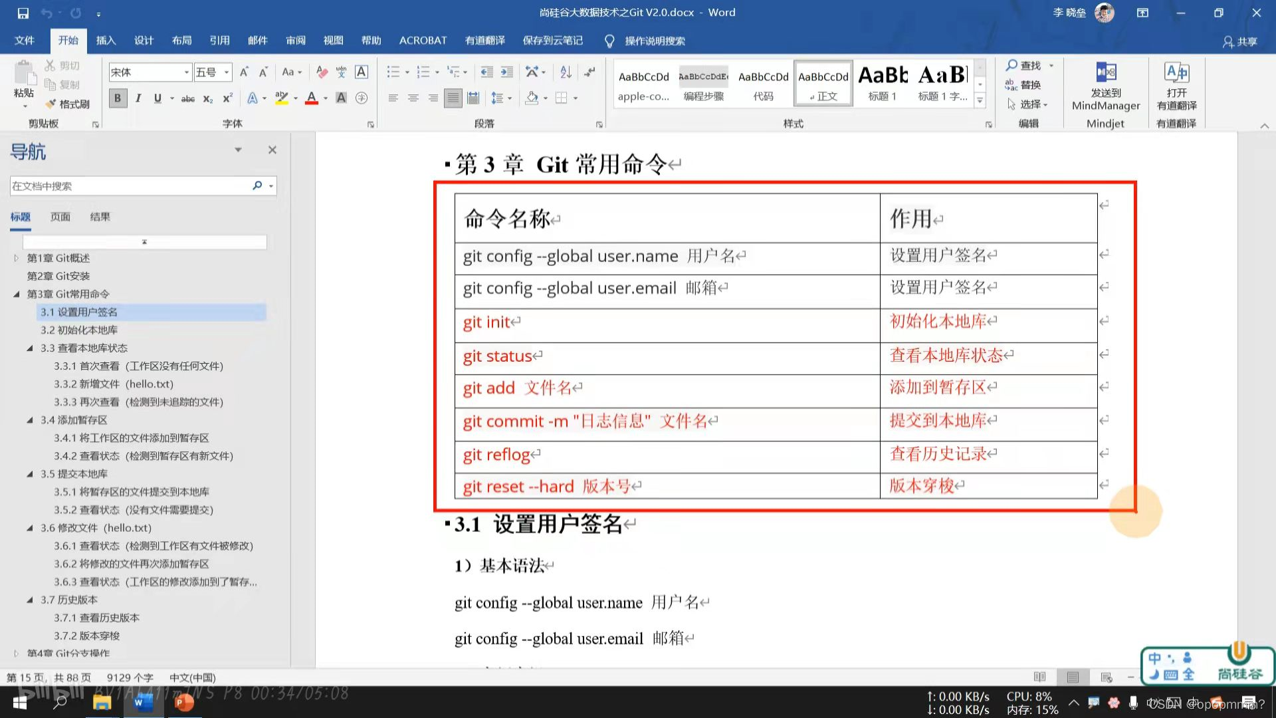1276x718 pixels.
Task: Switch navigation pane to 页面 tab
Action: point(60,217)
